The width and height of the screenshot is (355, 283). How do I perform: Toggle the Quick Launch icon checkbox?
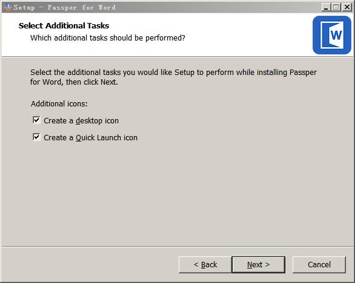36,137
